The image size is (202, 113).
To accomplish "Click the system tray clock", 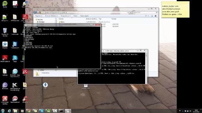I will pyautogui.click(x=196, y=111).
